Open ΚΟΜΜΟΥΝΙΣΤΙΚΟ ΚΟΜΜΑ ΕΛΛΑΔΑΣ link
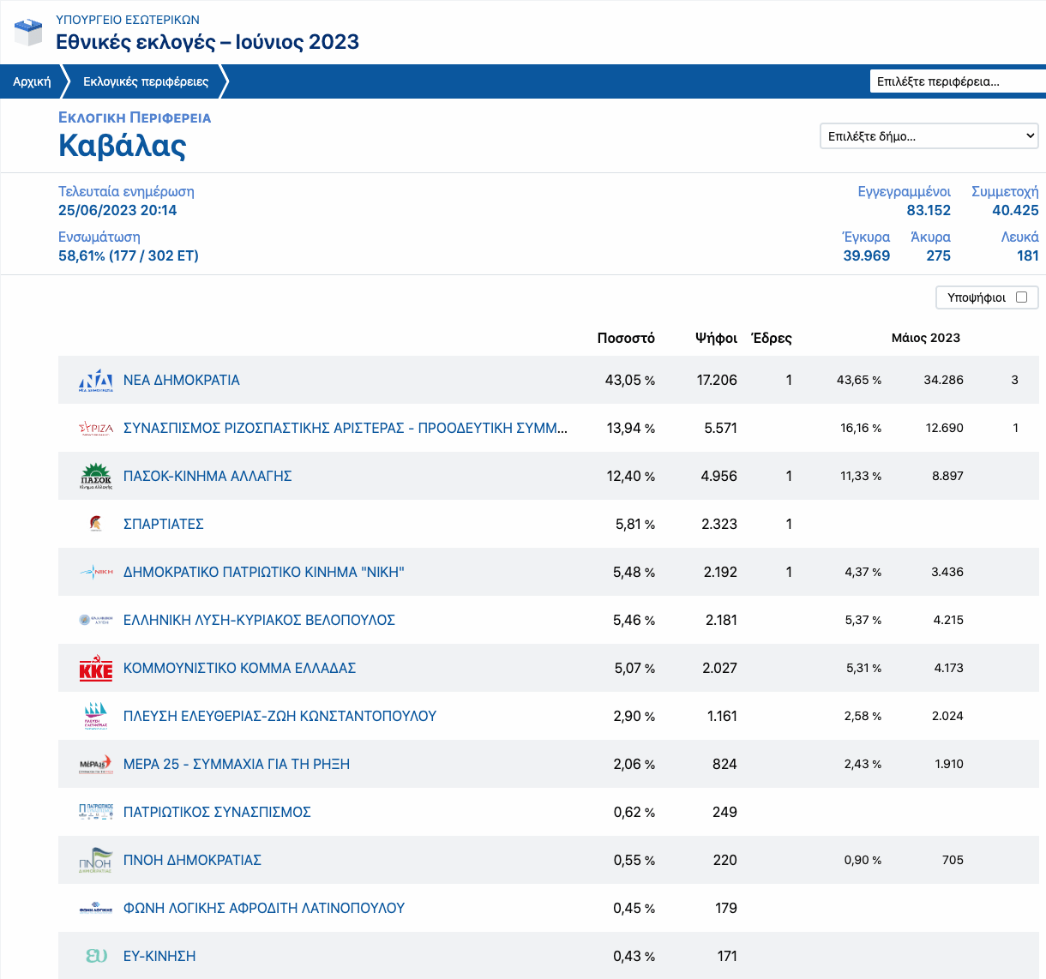Screen dimensions: 1046x979 239,668
